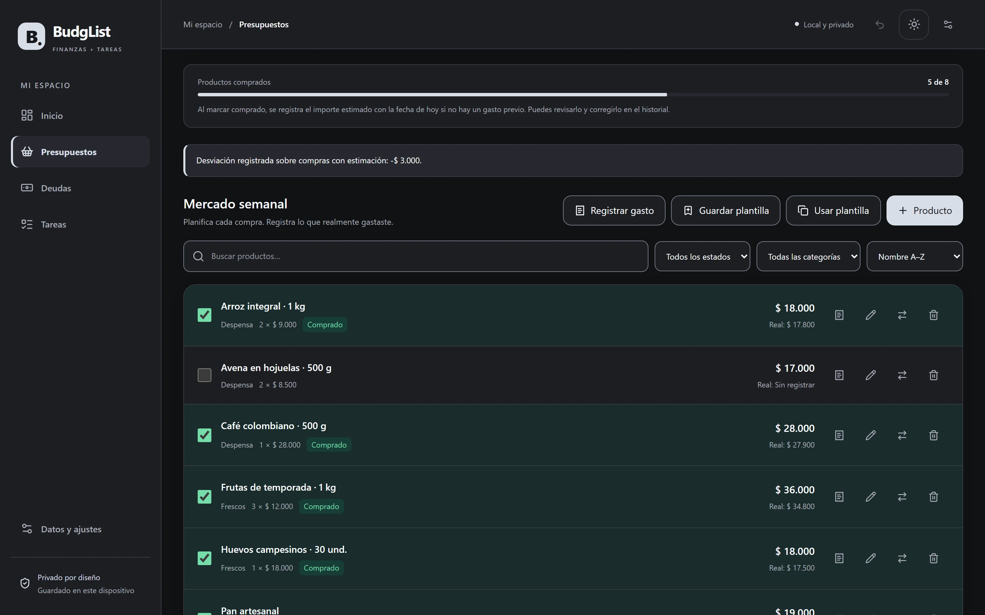Add a new item with Producto button
Screen dimensions: 985x615
(924, 210)
